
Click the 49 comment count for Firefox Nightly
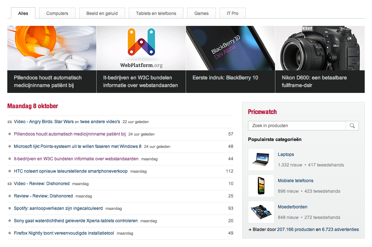(x=231, y=233)
